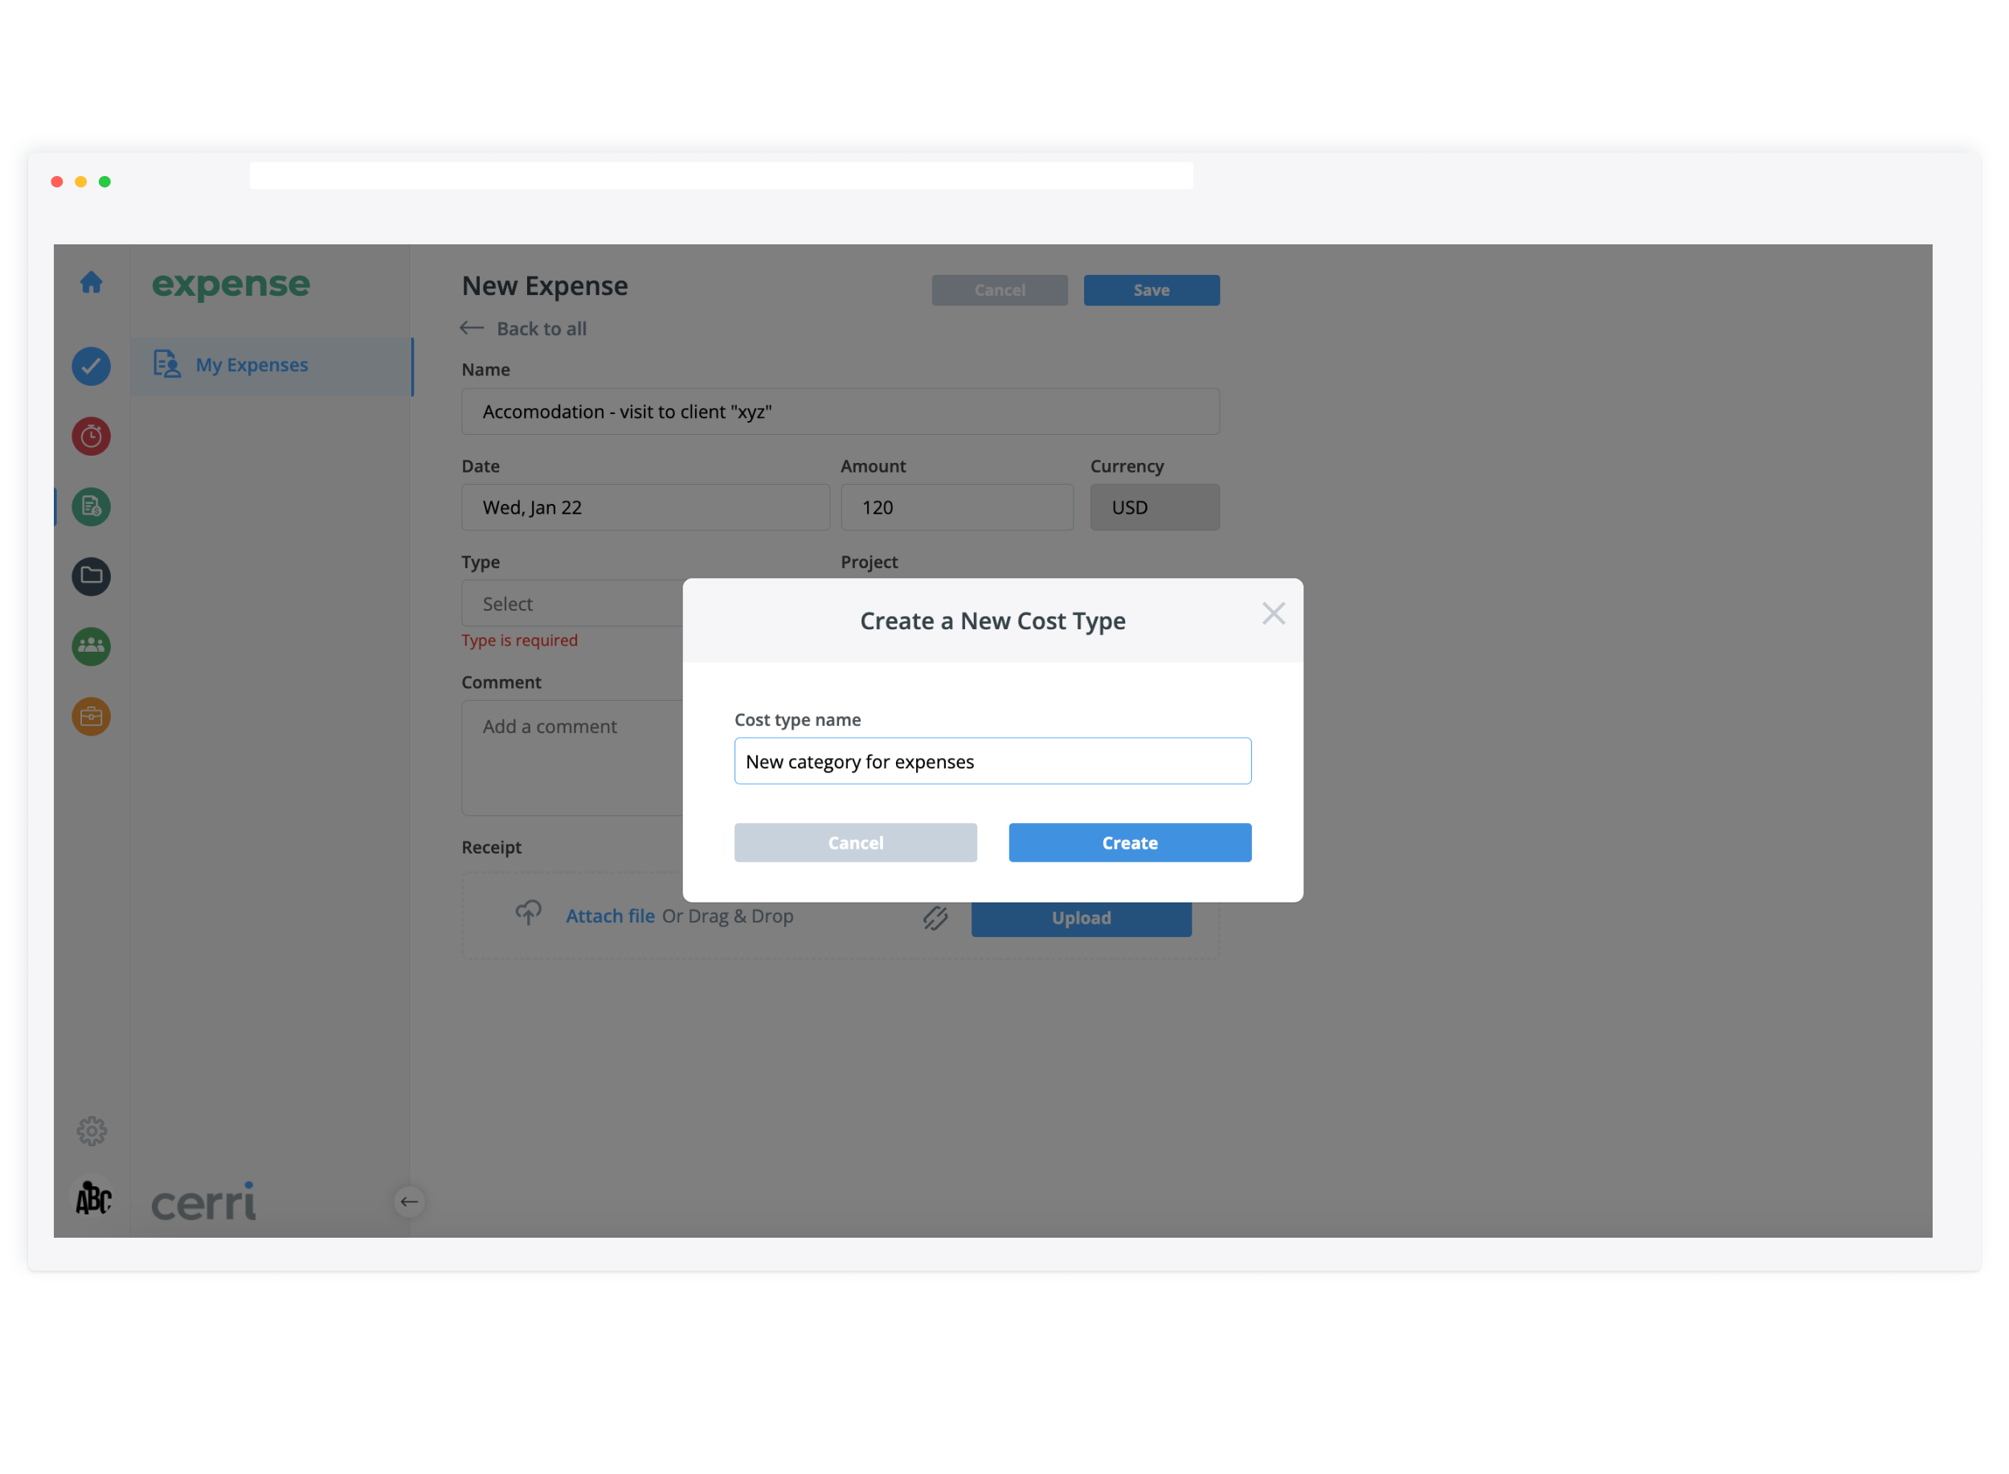Open the red timer app icon
The height and width of the screenshot is (1474, 2009).
point(91,436)
